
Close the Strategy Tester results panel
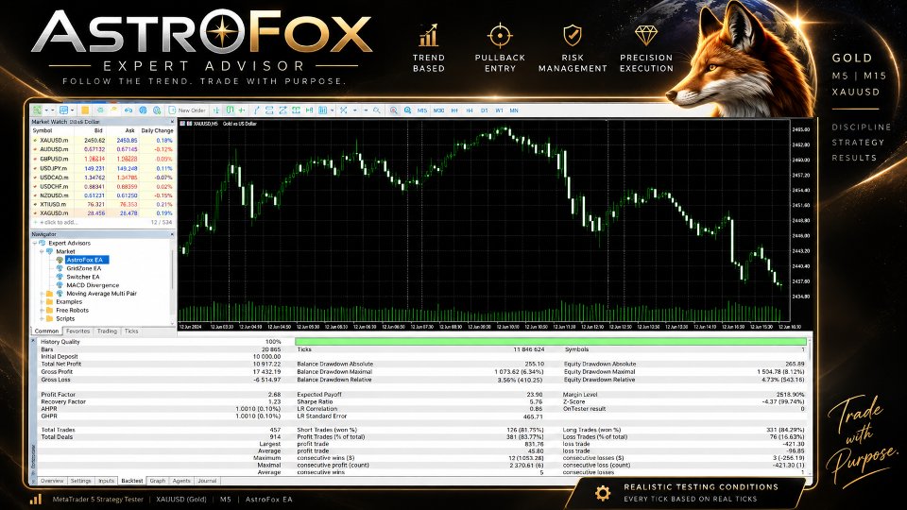33,341
